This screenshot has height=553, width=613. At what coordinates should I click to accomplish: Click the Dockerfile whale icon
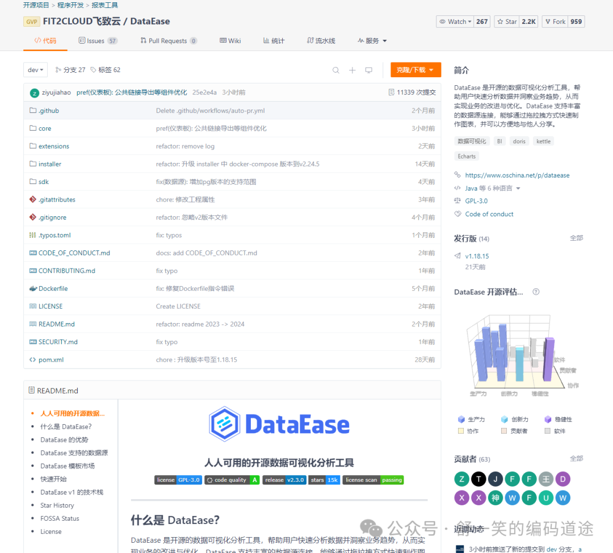click(x=33, y=288)
